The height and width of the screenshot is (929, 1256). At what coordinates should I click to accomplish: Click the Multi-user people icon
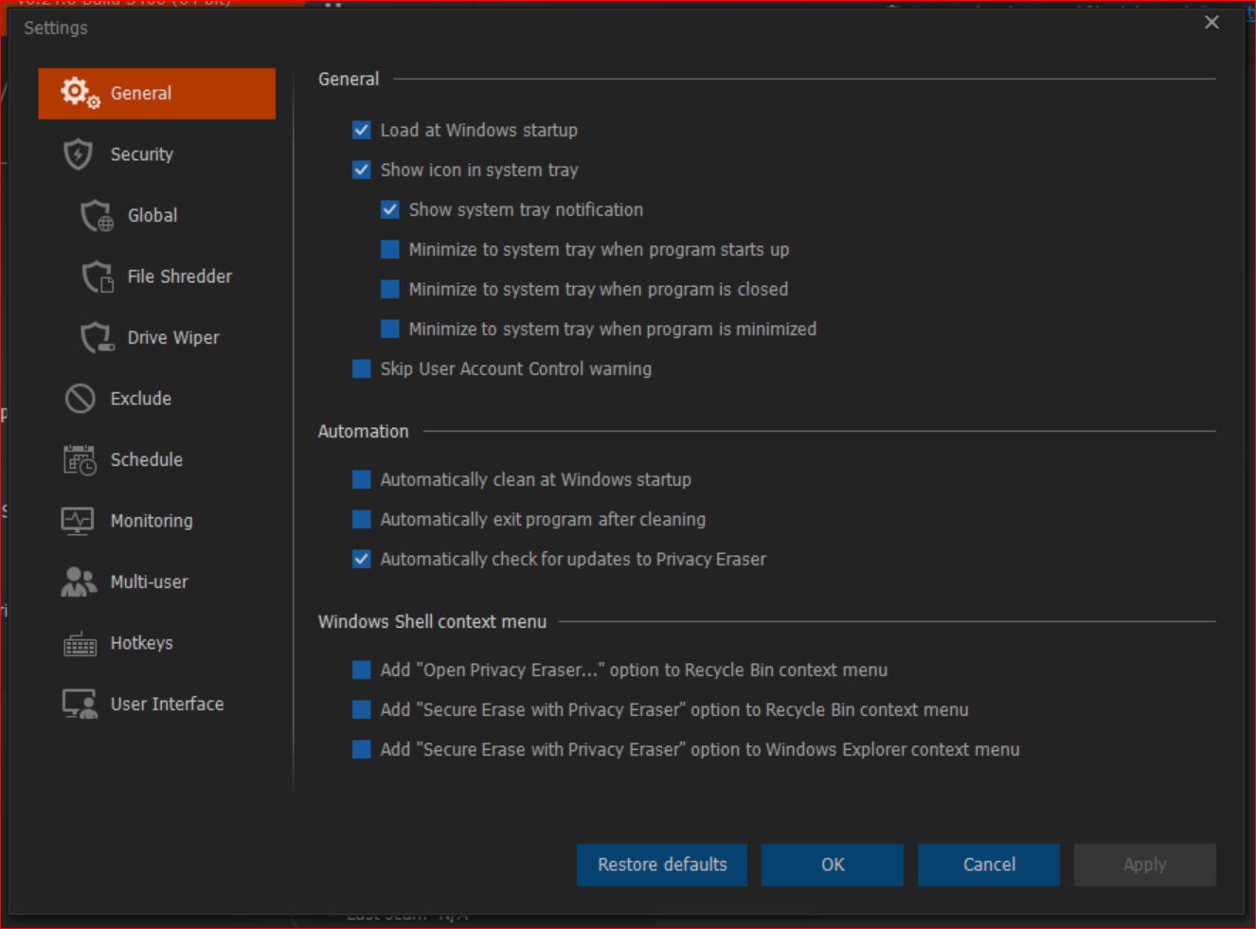pos(79,582)
